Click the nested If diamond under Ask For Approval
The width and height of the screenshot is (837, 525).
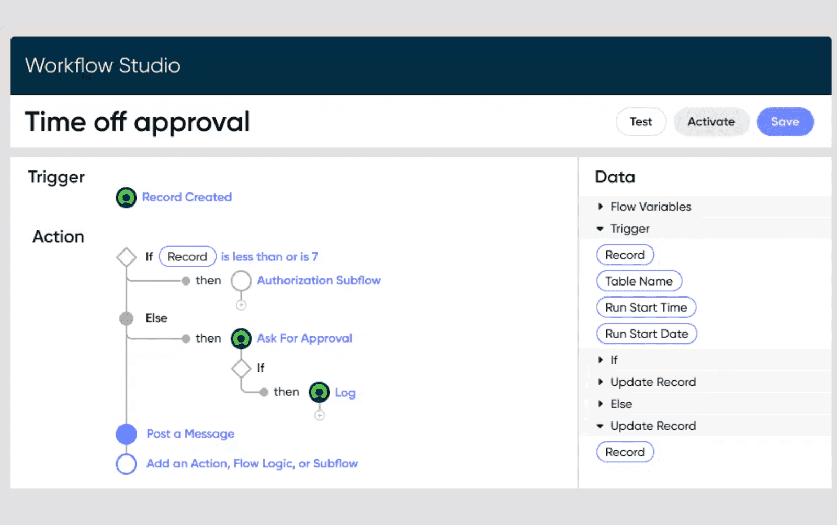242,368
